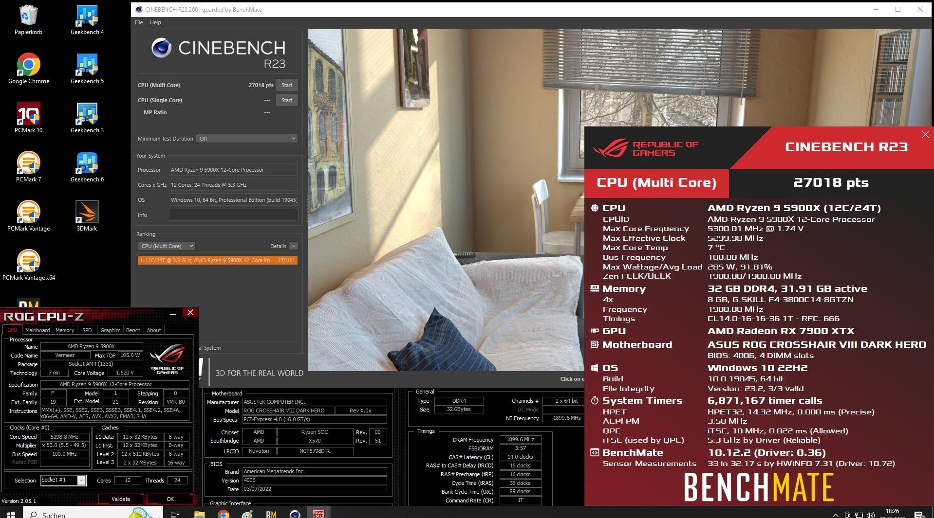
Task: Launch Geekbench 4 from the desktop
Action: point(87,20)
